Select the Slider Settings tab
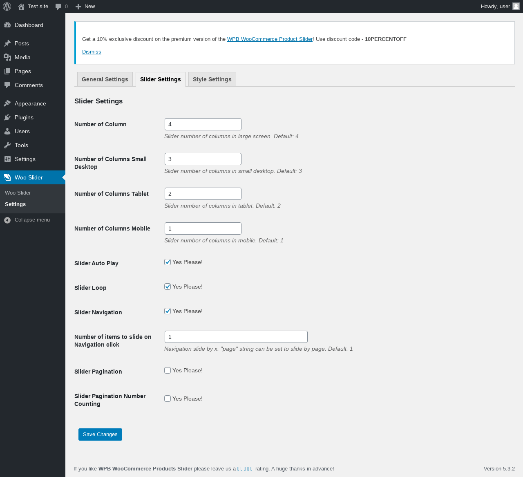 [161, 79]
